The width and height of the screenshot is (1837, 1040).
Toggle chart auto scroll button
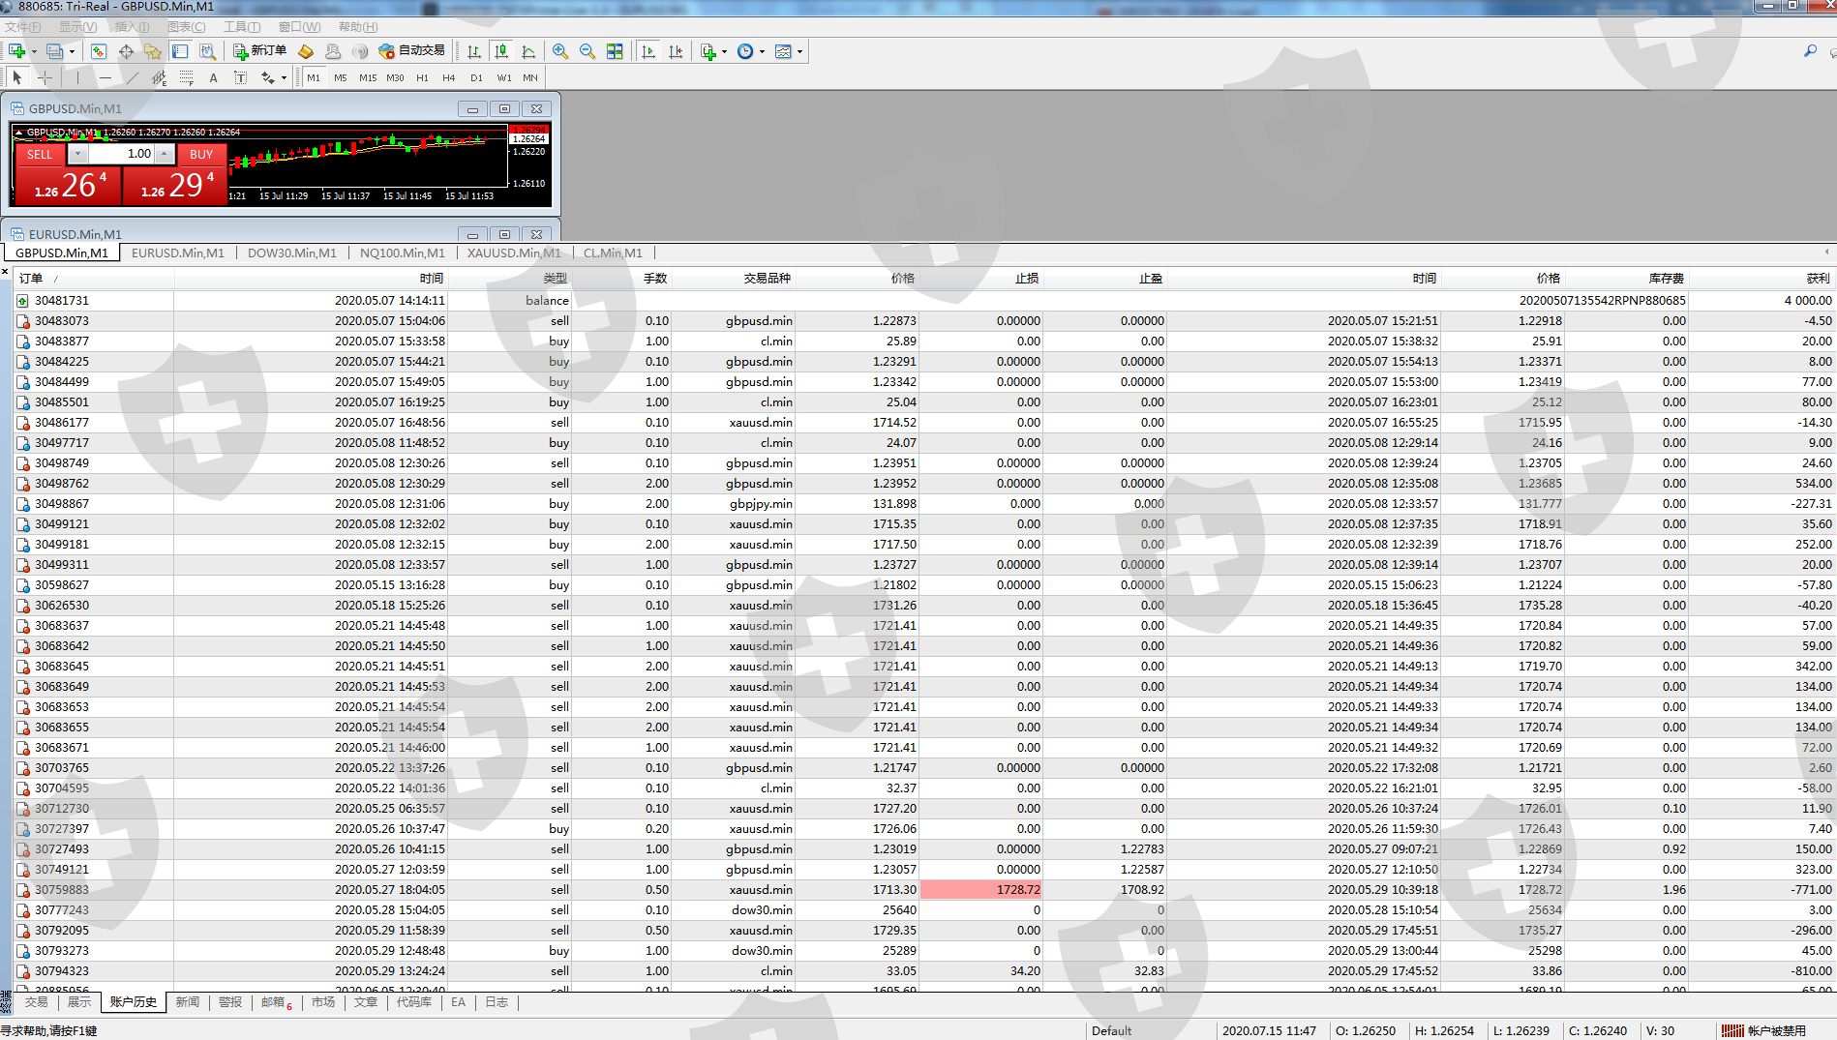pyautogui.click(x=648, y=51)
